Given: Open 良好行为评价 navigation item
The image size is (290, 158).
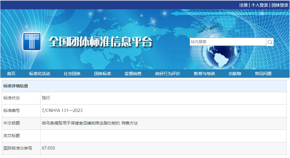Looking at the screenshot, I should [x=168, y=74].
